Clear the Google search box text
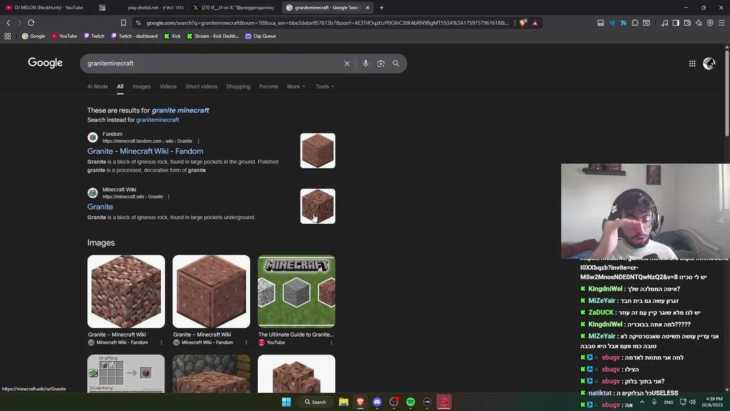Image resolution: width=730 pixels, height=411 pixels. (x=347, y=63)
